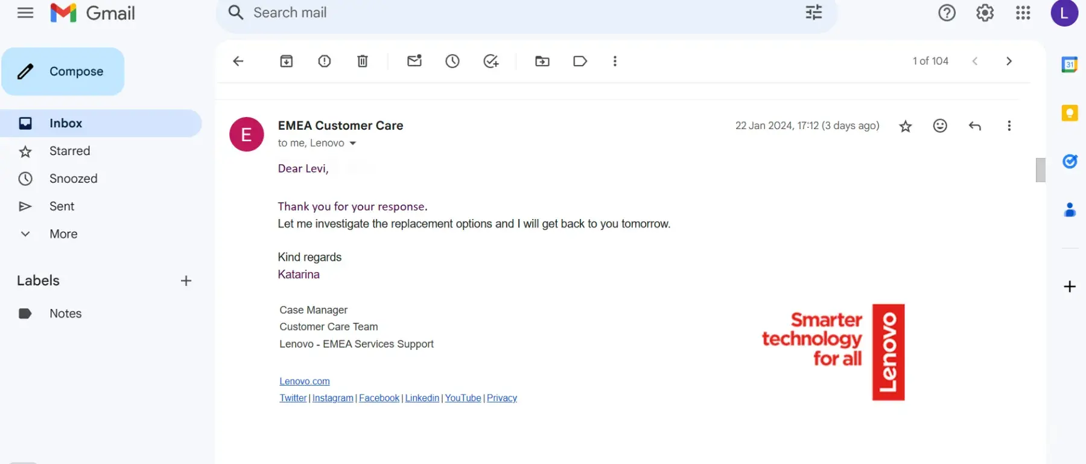Expand More in the left sidebar
The width and height of the screenshot is (1086, 464).
63,234
